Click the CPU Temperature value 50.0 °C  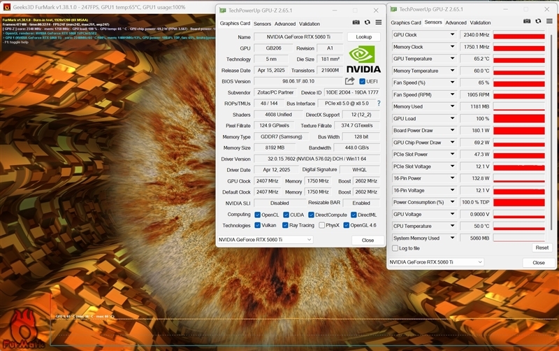click(x=476, y=226)
